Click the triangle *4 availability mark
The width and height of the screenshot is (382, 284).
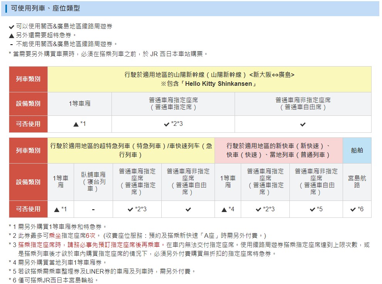(228, 209)
